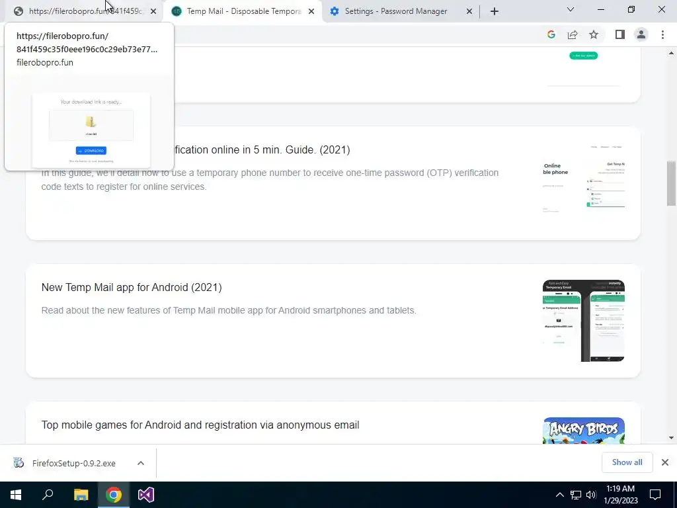Close the downloads bar
677x508 pixels.
(x=665, y=462)
